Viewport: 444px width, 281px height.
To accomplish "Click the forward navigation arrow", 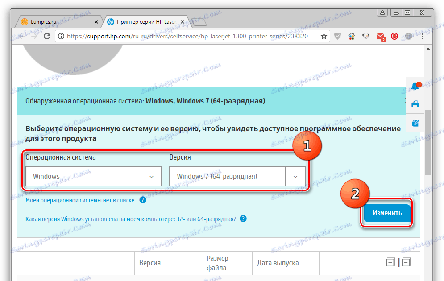I will (34, 36).
